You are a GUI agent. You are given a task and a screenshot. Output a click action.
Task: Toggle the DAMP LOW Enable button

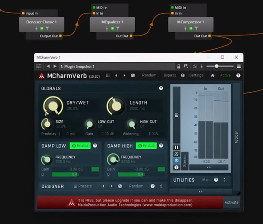pyautogui.click(x=80, y=146)
